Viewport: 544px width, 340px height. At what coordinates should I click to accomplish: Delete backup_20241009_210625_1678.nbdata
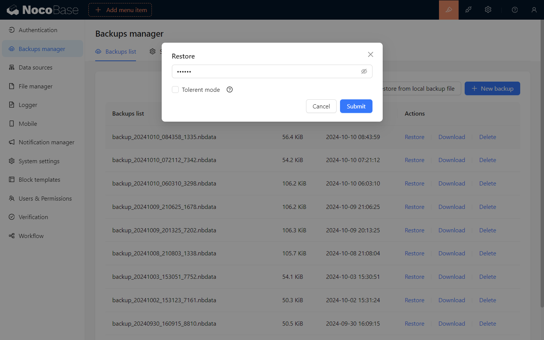(x=487, y=207)
